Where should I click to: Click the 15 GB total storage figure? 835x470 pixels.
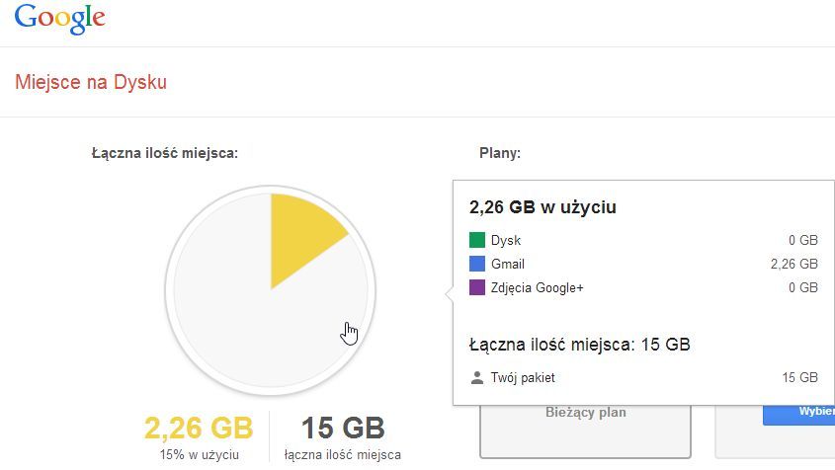coord(343,428)
